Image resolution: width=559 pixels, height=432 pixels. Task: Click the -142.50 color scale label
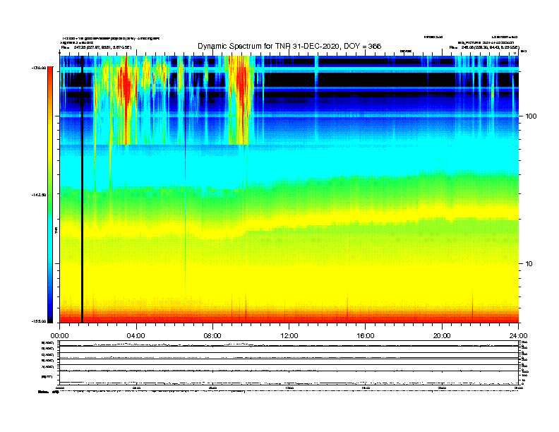[39, 195]
